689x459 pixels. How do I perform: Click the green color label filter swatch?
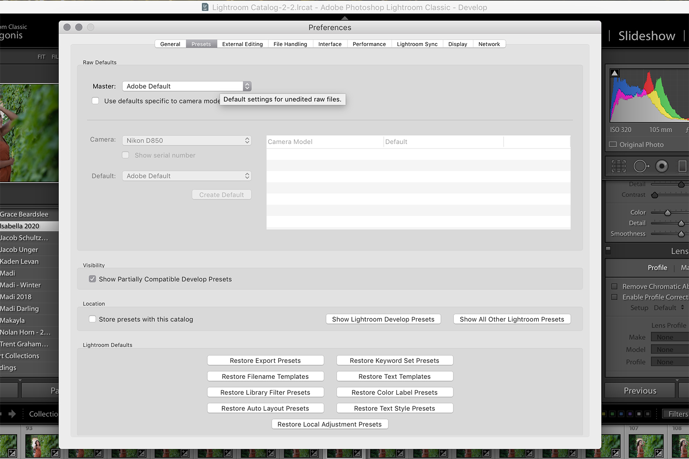coord(612,414)
